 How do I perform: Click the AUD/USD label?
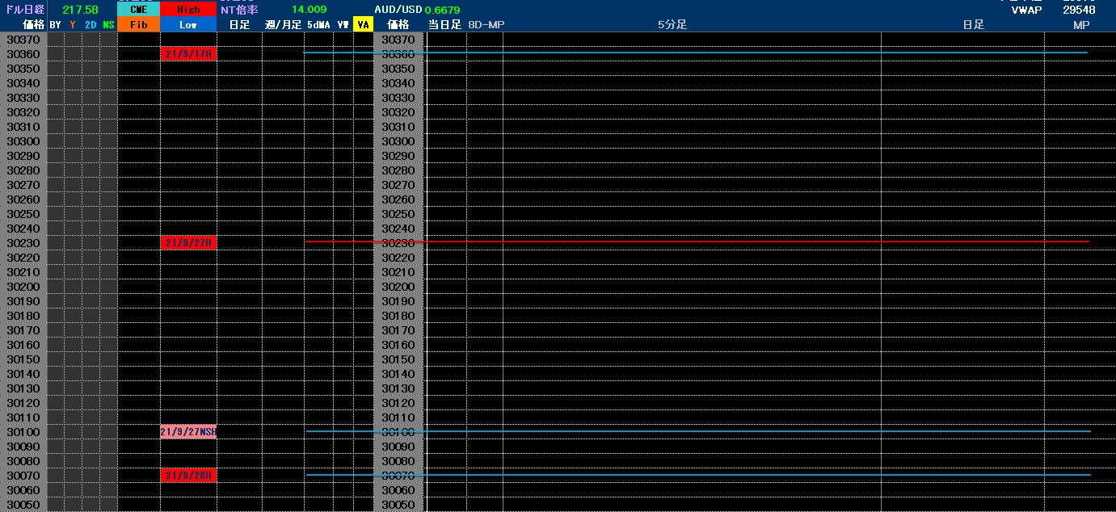coord(398,10)
